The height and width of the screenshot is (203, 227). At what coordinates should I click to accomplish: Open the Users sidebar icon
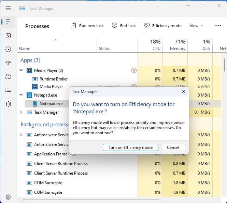pyautogui.click(x=8, y=76)
